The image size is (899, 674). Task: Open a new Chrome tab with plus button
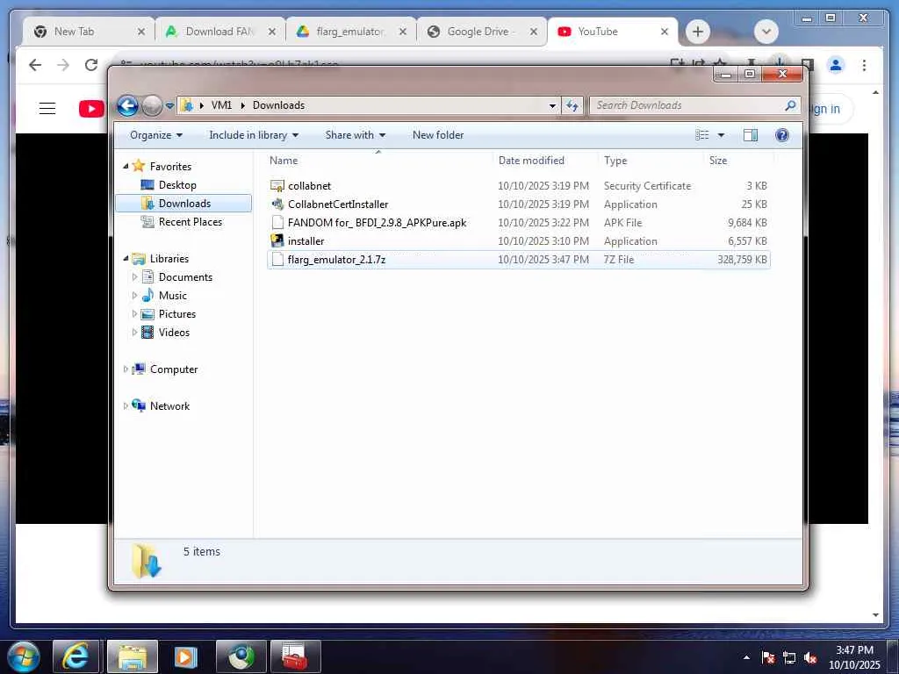pyautogui.click(x=698, y=32)
